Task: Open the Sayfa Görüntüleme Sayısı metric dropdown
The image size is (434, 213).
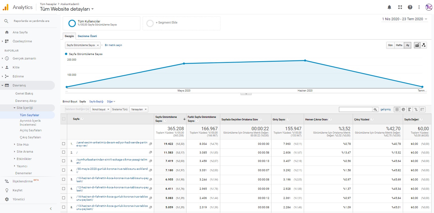Action: click(x=83, y=45)
